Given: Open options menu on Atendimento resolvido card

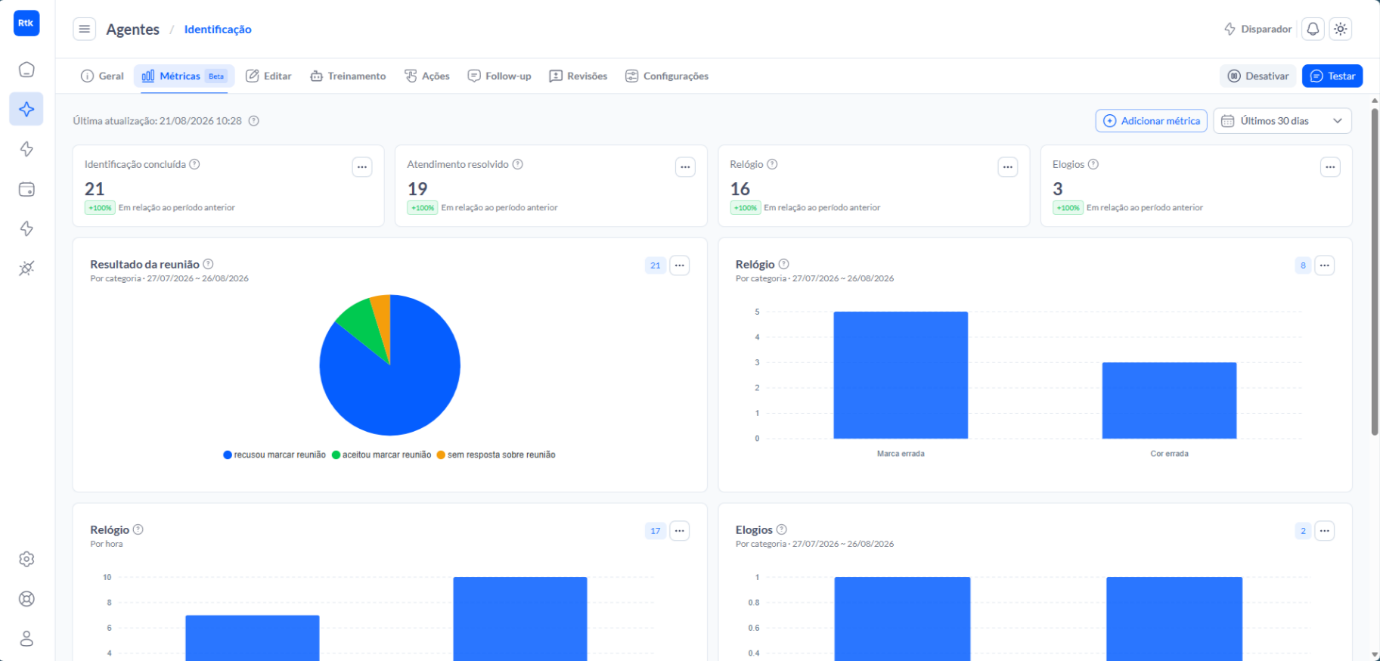Looking at the screenshot, I should click(x=685, y=167).
